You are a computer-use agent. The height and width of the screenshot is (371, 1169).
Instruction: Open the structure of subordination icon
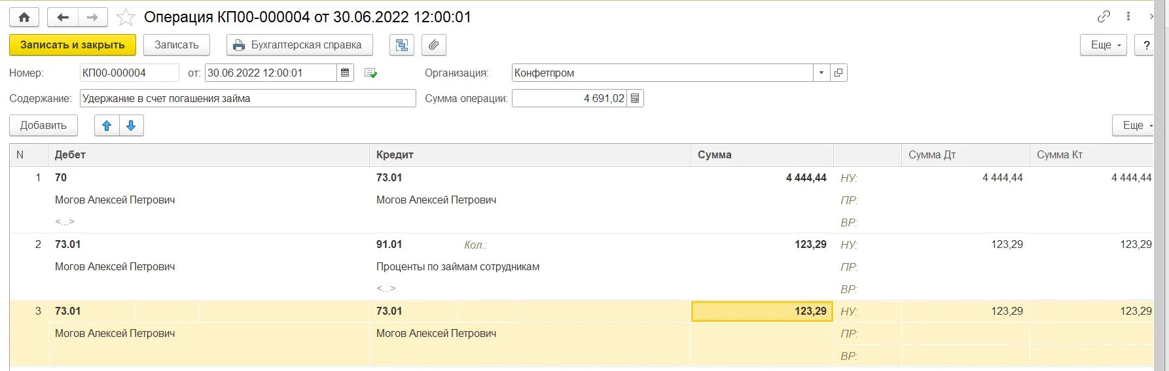tap(402, 45)
